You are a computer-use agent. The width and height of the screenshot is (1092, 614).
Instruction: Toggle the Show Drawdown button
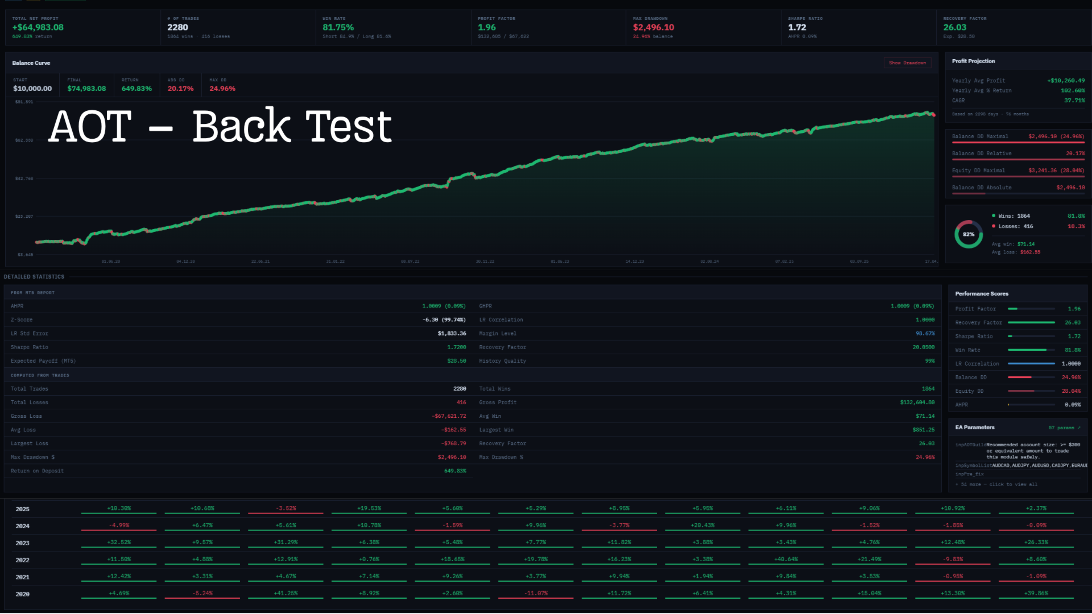907,63
